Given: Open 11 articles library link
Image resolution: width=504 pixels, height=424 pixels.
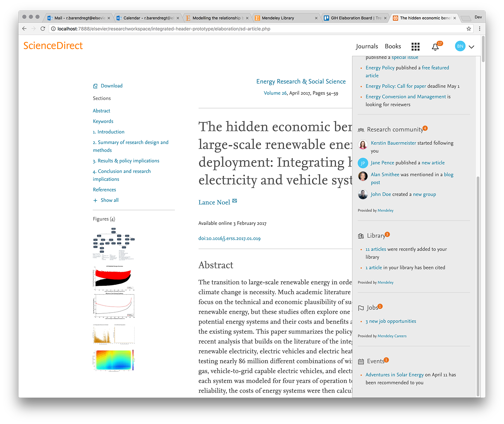Looking at the screenshot, I should (376, 249).
